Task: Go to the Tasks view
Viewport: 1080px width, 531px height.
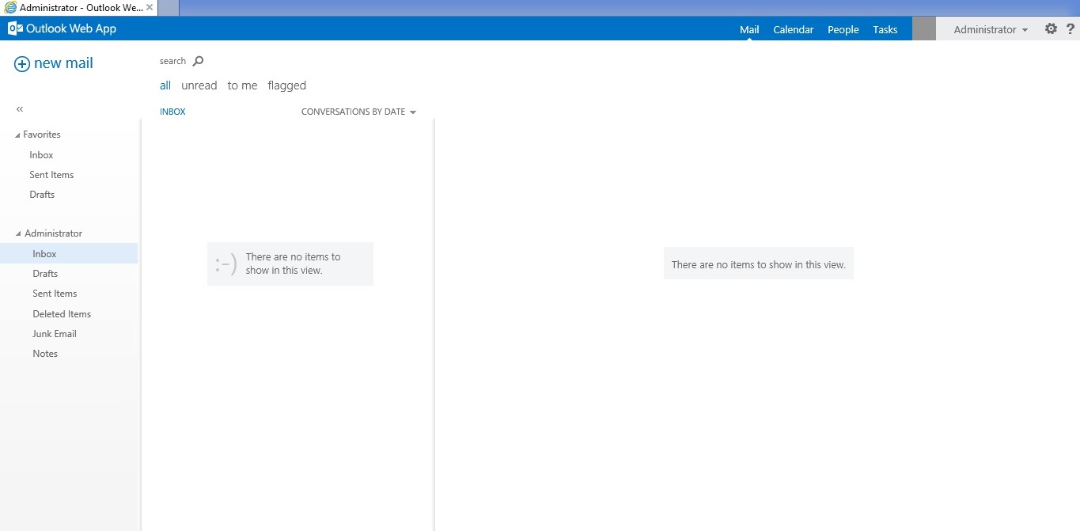Action: 885,29
